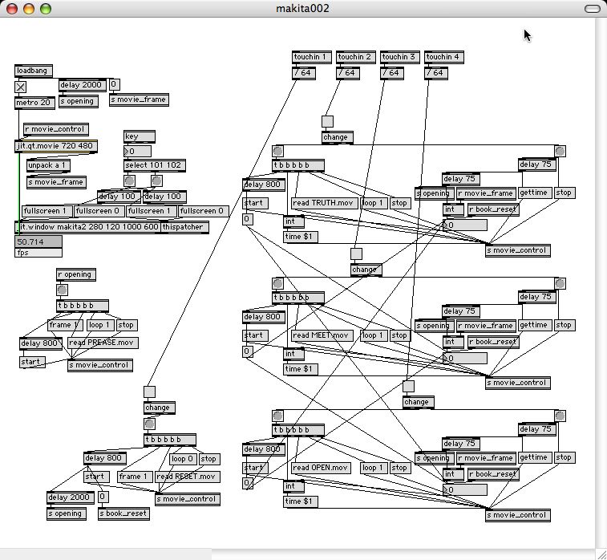Click the number box under int near TRUTH section
The height and width of the screenshot is (560, 607).
(465, 225)
